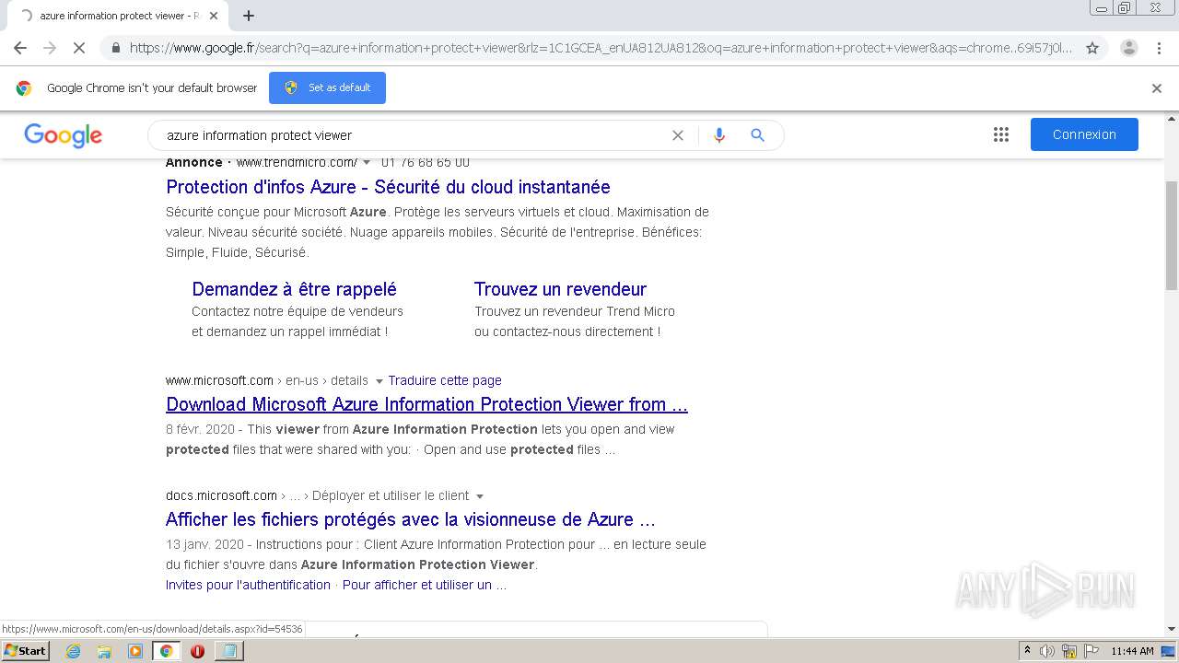Open a new Chrome tab
The height and width of the screenshot is (663, 1179).
(x=249, y=16)
